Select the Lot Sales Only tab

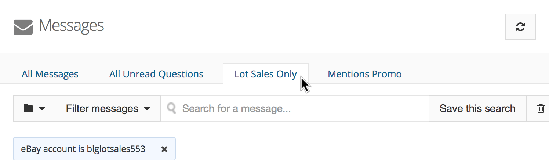click(x=265, y=74)
